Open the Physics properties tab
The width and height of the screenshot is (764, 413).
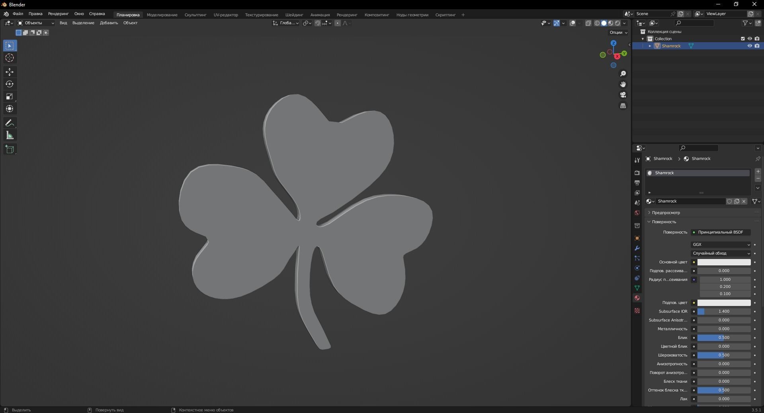pos(637,268)
